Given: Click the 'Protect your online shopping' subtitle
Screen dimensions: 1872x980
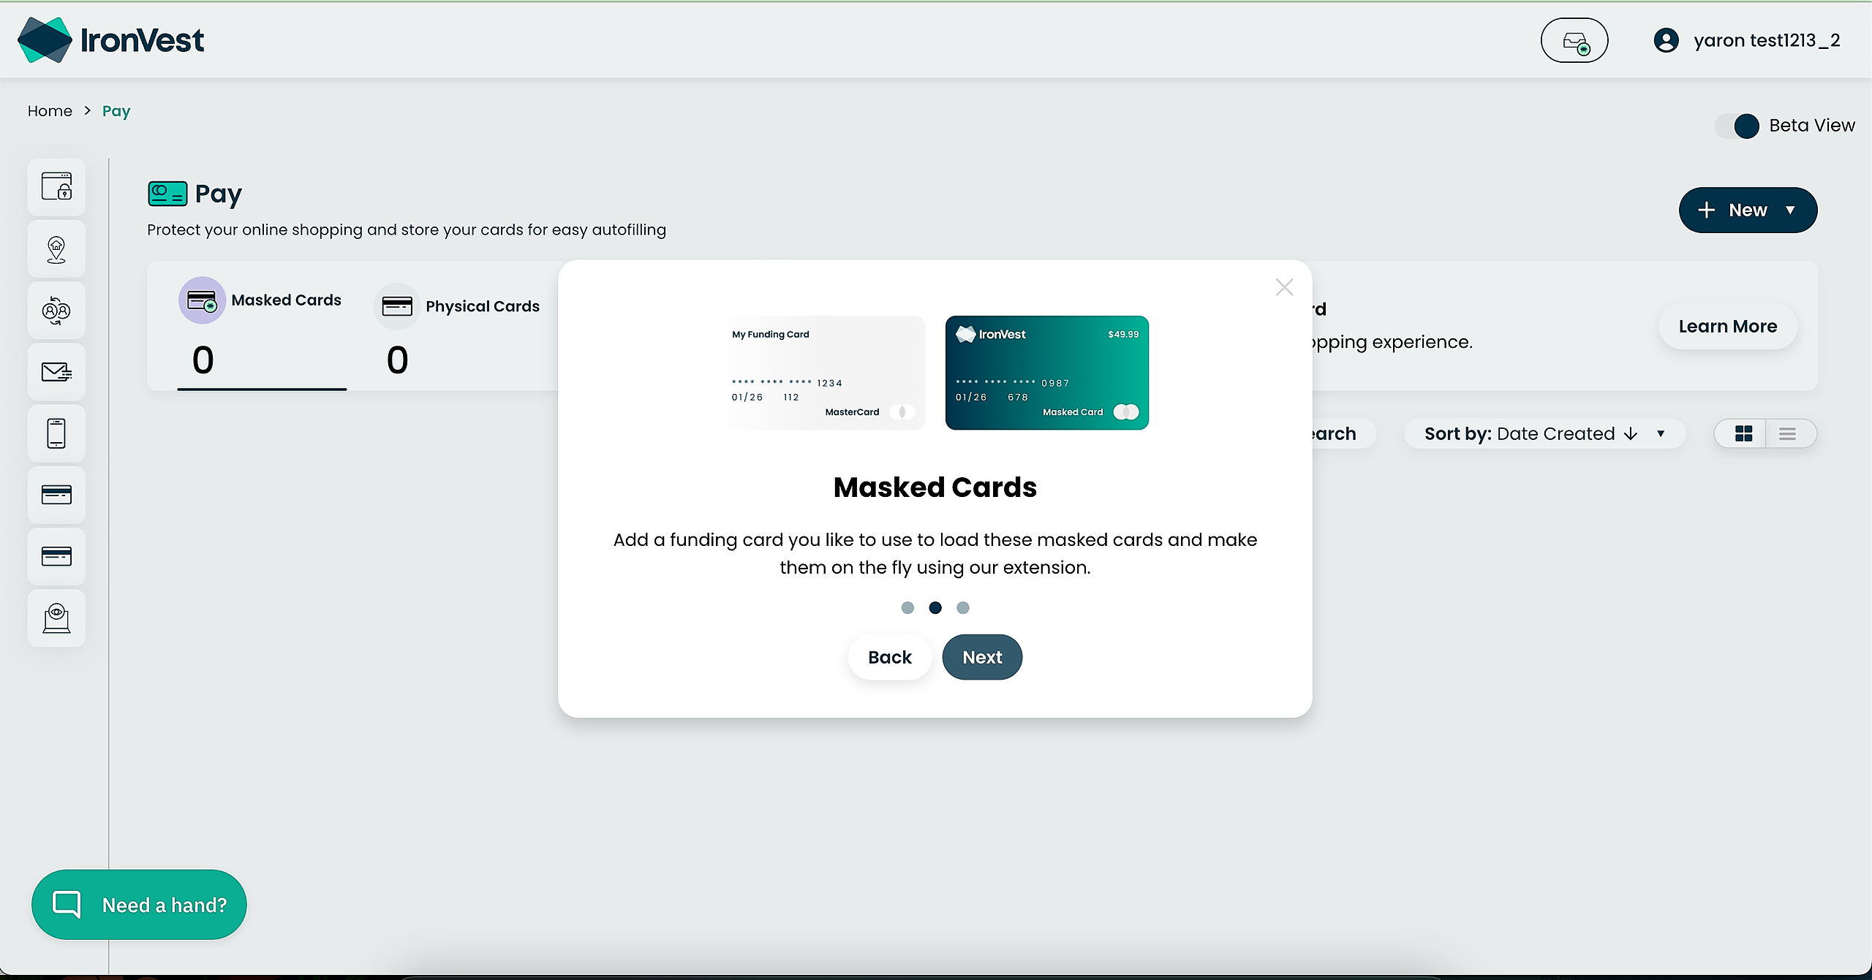Looking at the screenshot, I should coord(407,229).
